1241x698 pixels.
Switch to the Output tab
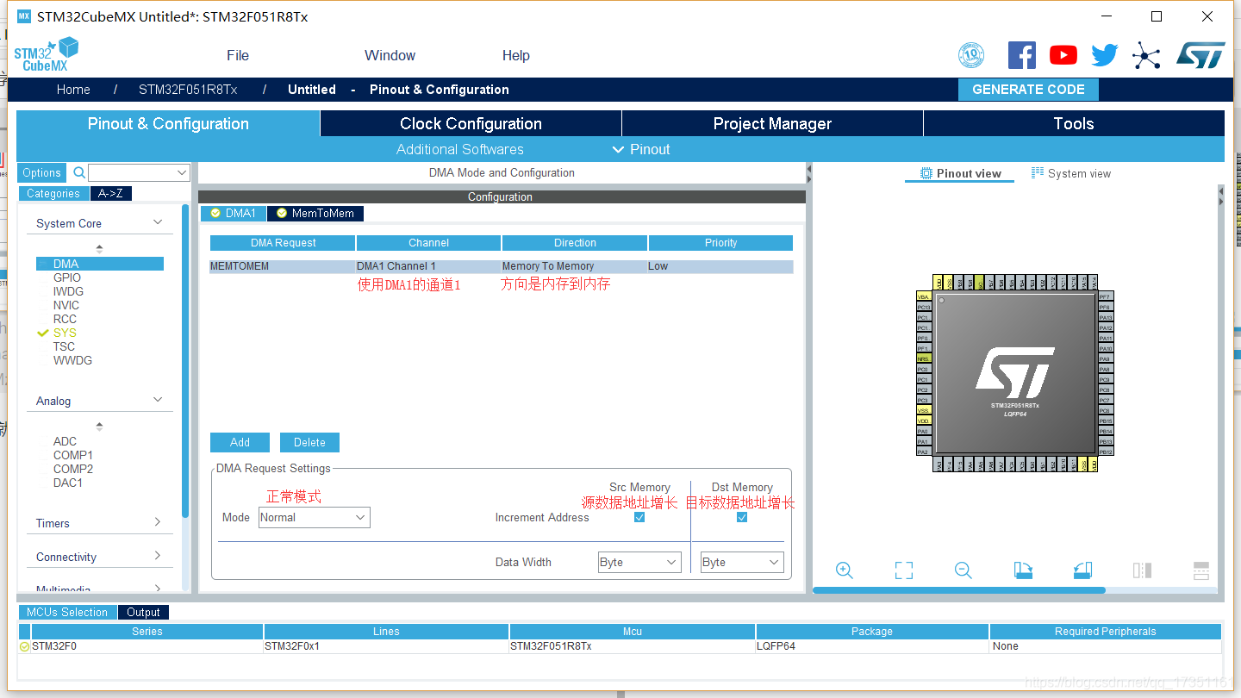point(144,612)
